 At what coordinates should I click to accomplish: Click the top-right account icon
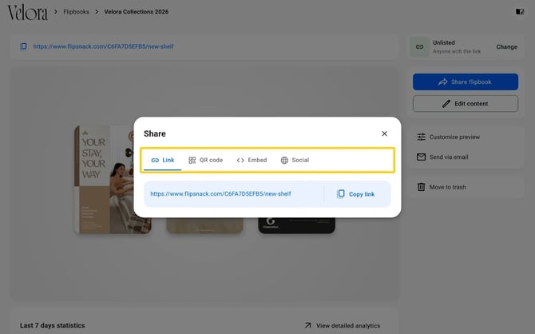point(520,12)
